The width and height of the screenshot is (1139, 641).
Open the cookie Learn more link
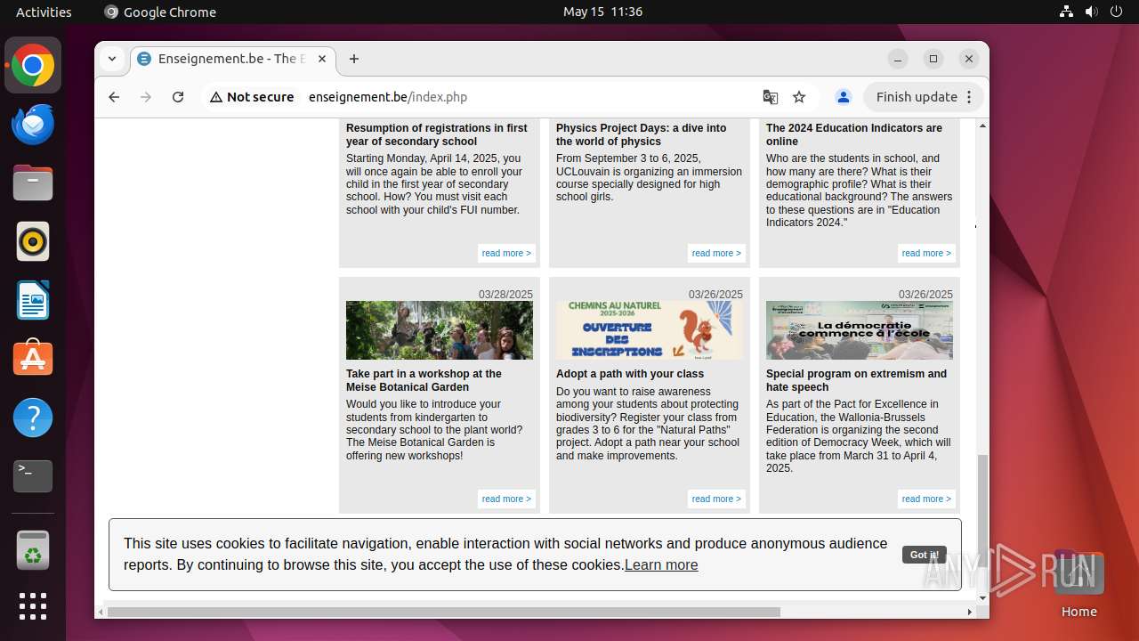[661, 564]
